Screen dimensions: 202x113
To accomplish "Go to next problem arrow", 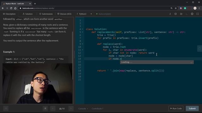I will pyautogui.click(x=71, y=109).
